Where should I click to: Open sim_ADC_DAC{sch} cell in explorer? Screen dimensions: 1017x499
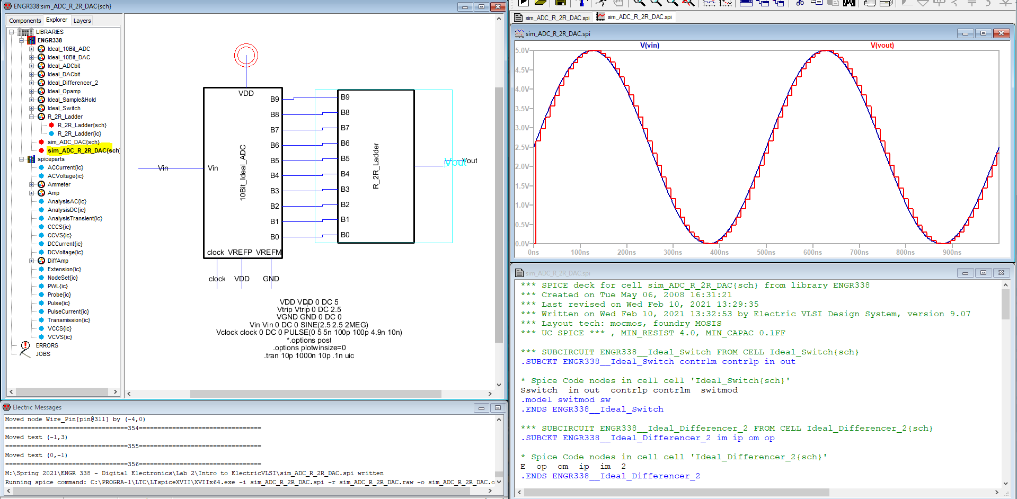coord(73,142)
